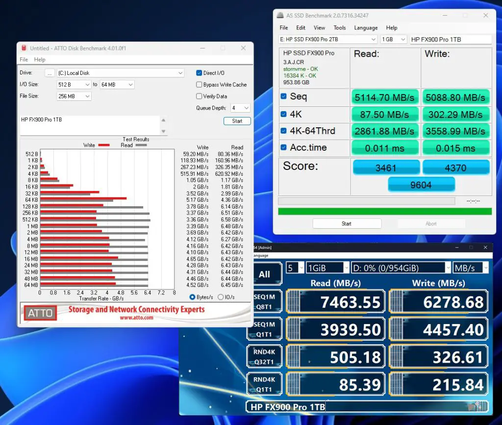The image size is (502, 425).
Task: Open the Queue Depth dropdown
Action: [x=240, y=108]
